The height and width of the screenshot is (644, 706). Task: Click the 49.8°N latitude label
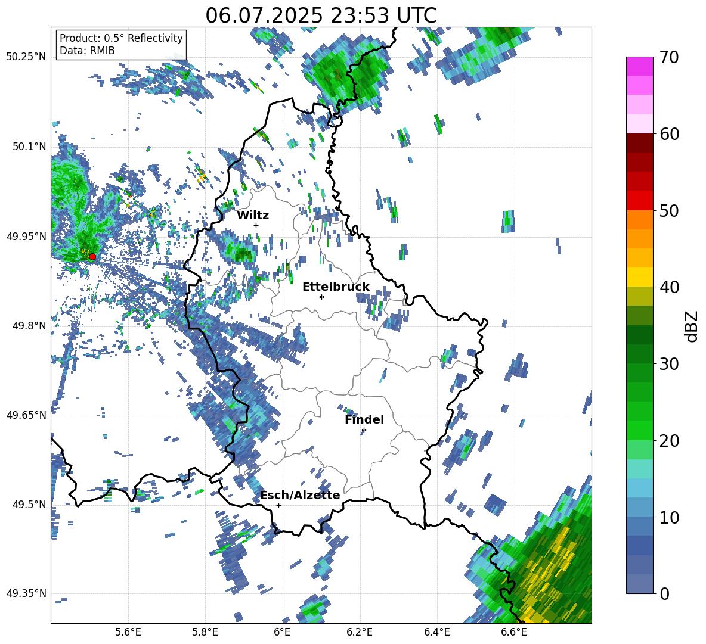[x=29, y=326]
